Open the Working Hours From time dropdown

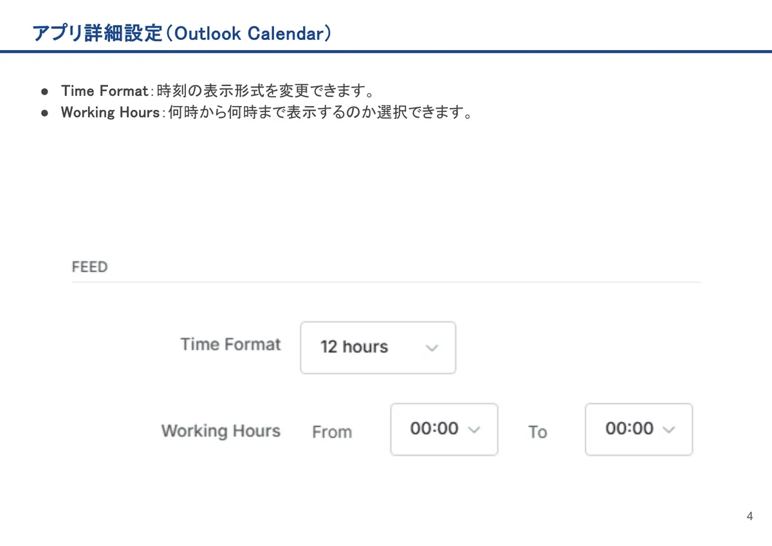[x=445, y=430]
